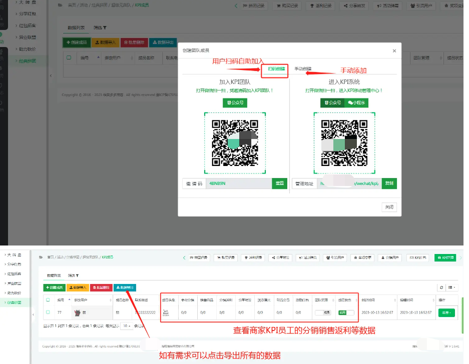This screenshot has height=364, width=469.
Task: Click left chevron before lower toolbar tabs
Action: pyautogui.click(x=184, y=257)
